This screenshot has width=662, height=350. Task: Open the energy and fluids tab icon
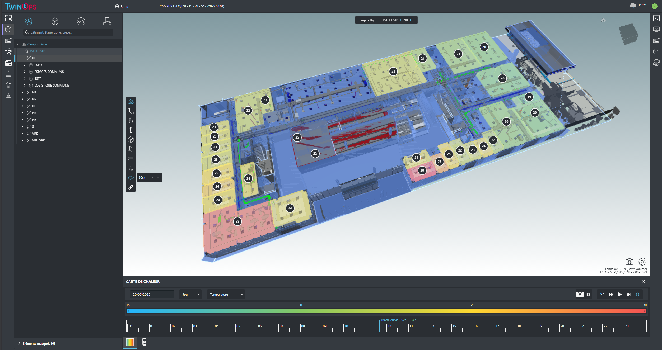(81, 21)
